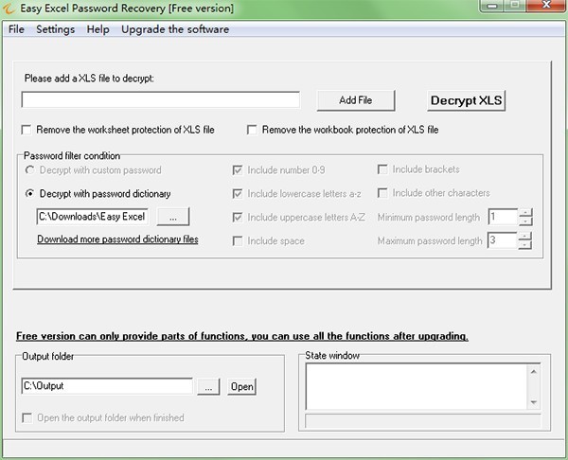Browse for password dictionary file
Image resolution: width=568 pixels, height=460 pixels.
[x=173, y=217]
